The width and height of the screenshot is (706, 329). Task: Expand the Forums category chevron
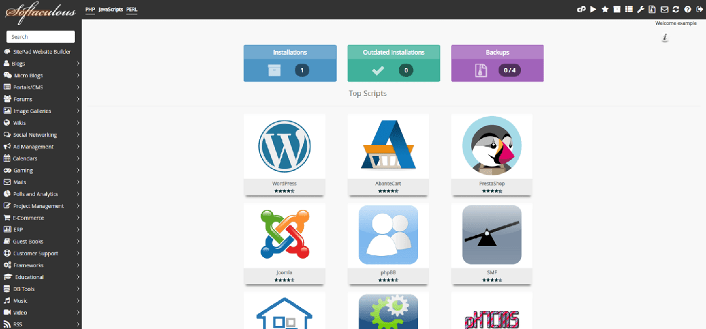[x=78, y=99]
